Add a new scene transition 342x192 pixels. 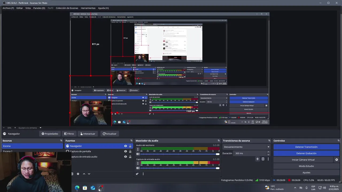tap(258, 159)
